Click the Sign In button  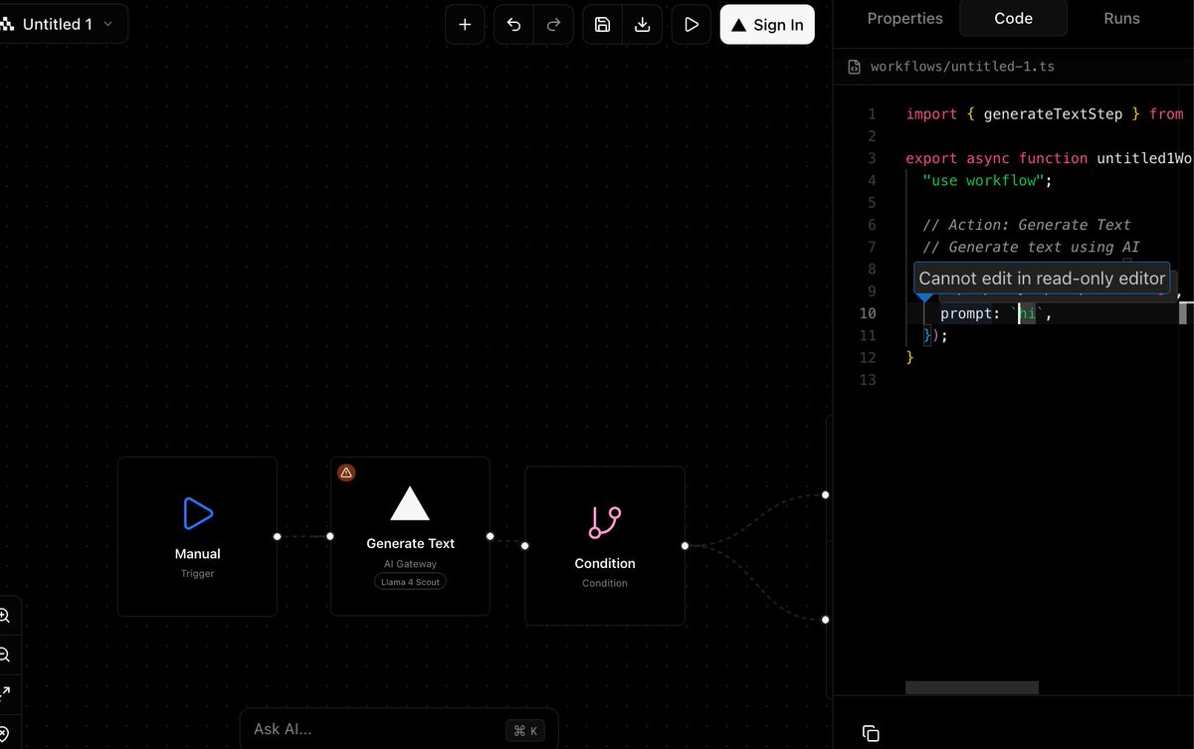click(767, 25)
